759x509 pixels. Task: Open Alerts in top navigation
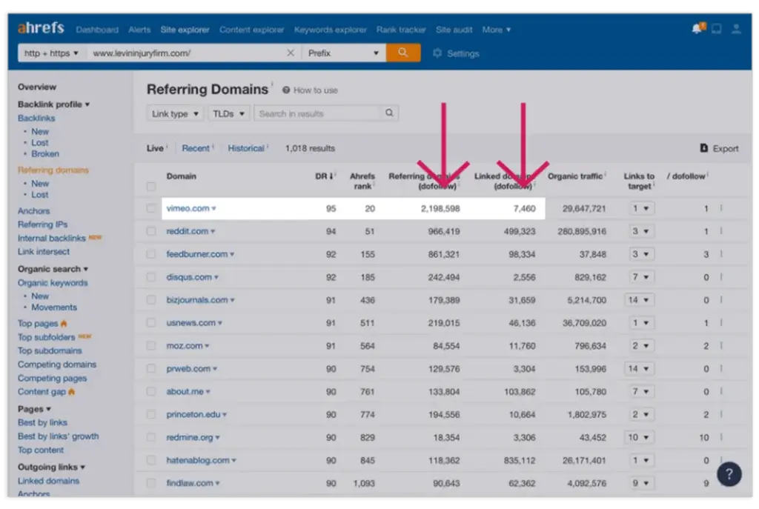(139, 30)
